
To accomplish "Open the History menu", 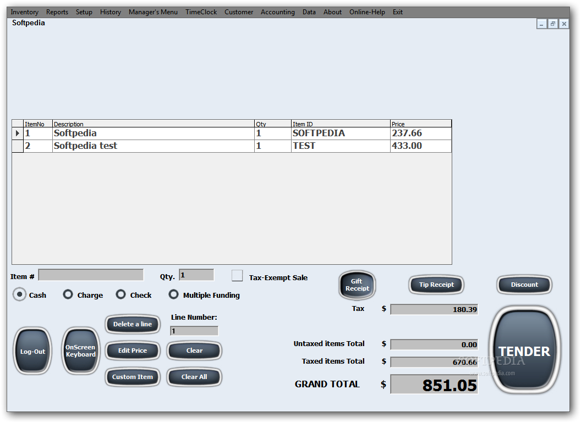I will pos(111,12).
